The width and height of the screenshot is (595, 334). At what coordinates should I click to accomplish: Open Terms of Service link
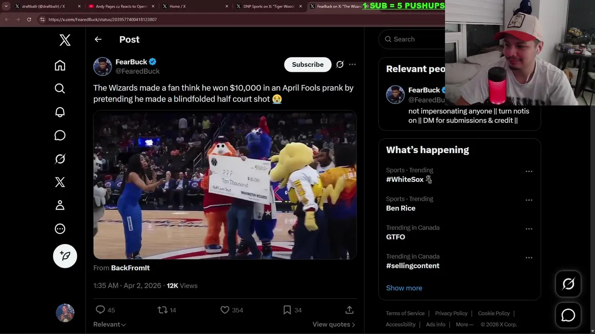[x=405, y=314]
